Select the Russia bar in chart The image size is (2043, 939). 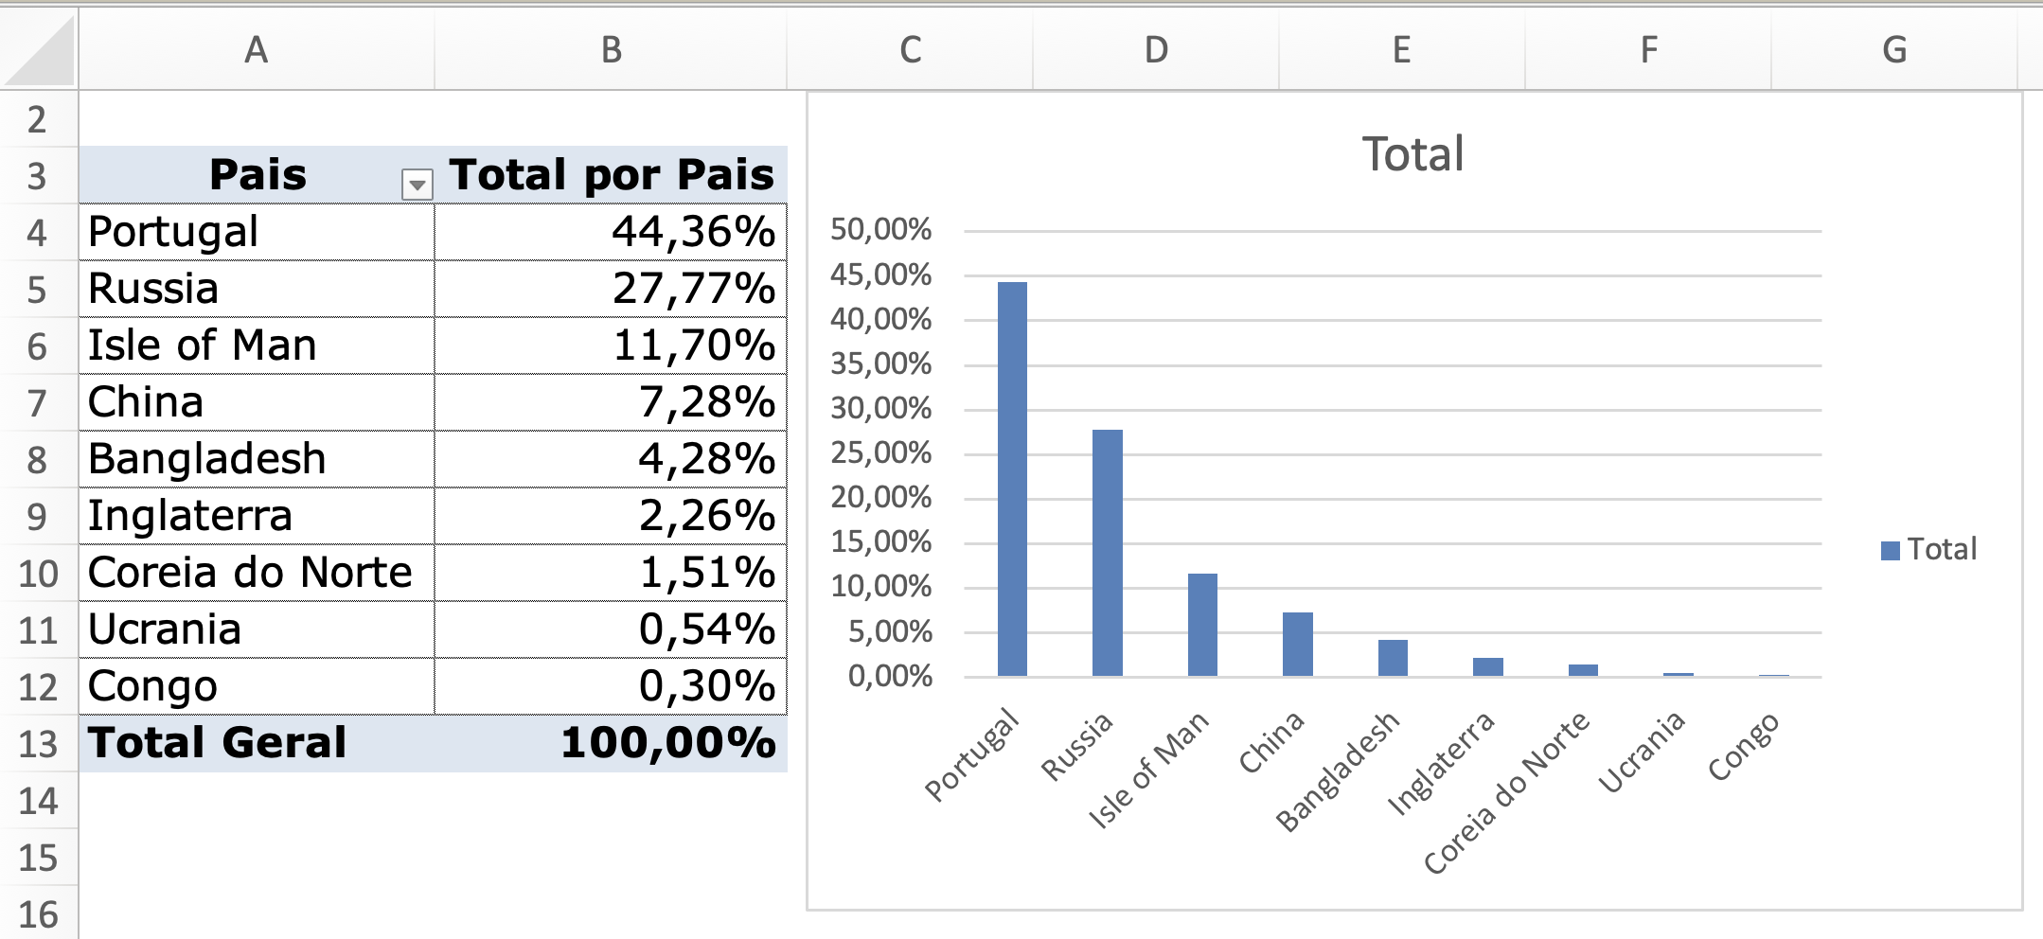click(x=1107, y=553)
